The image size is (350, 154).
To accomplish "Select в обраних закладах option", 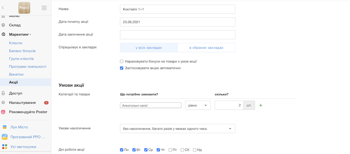I will [x=206, y=48].
